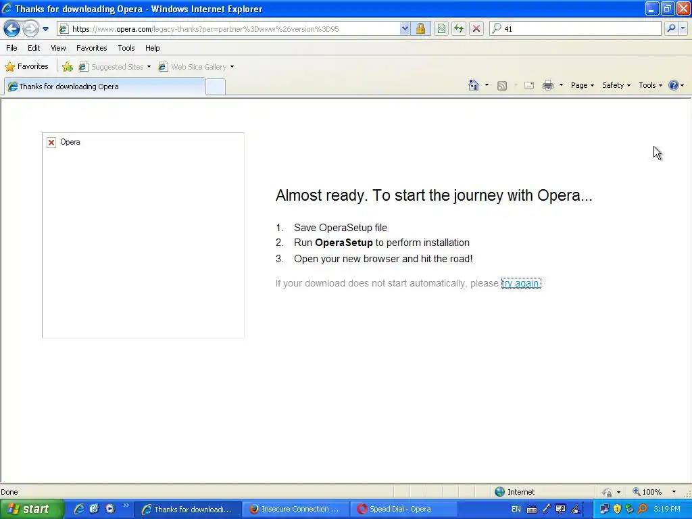Click the Home icon in command bar
Viewport: 692px width, 519px height.
click(474, 85)
